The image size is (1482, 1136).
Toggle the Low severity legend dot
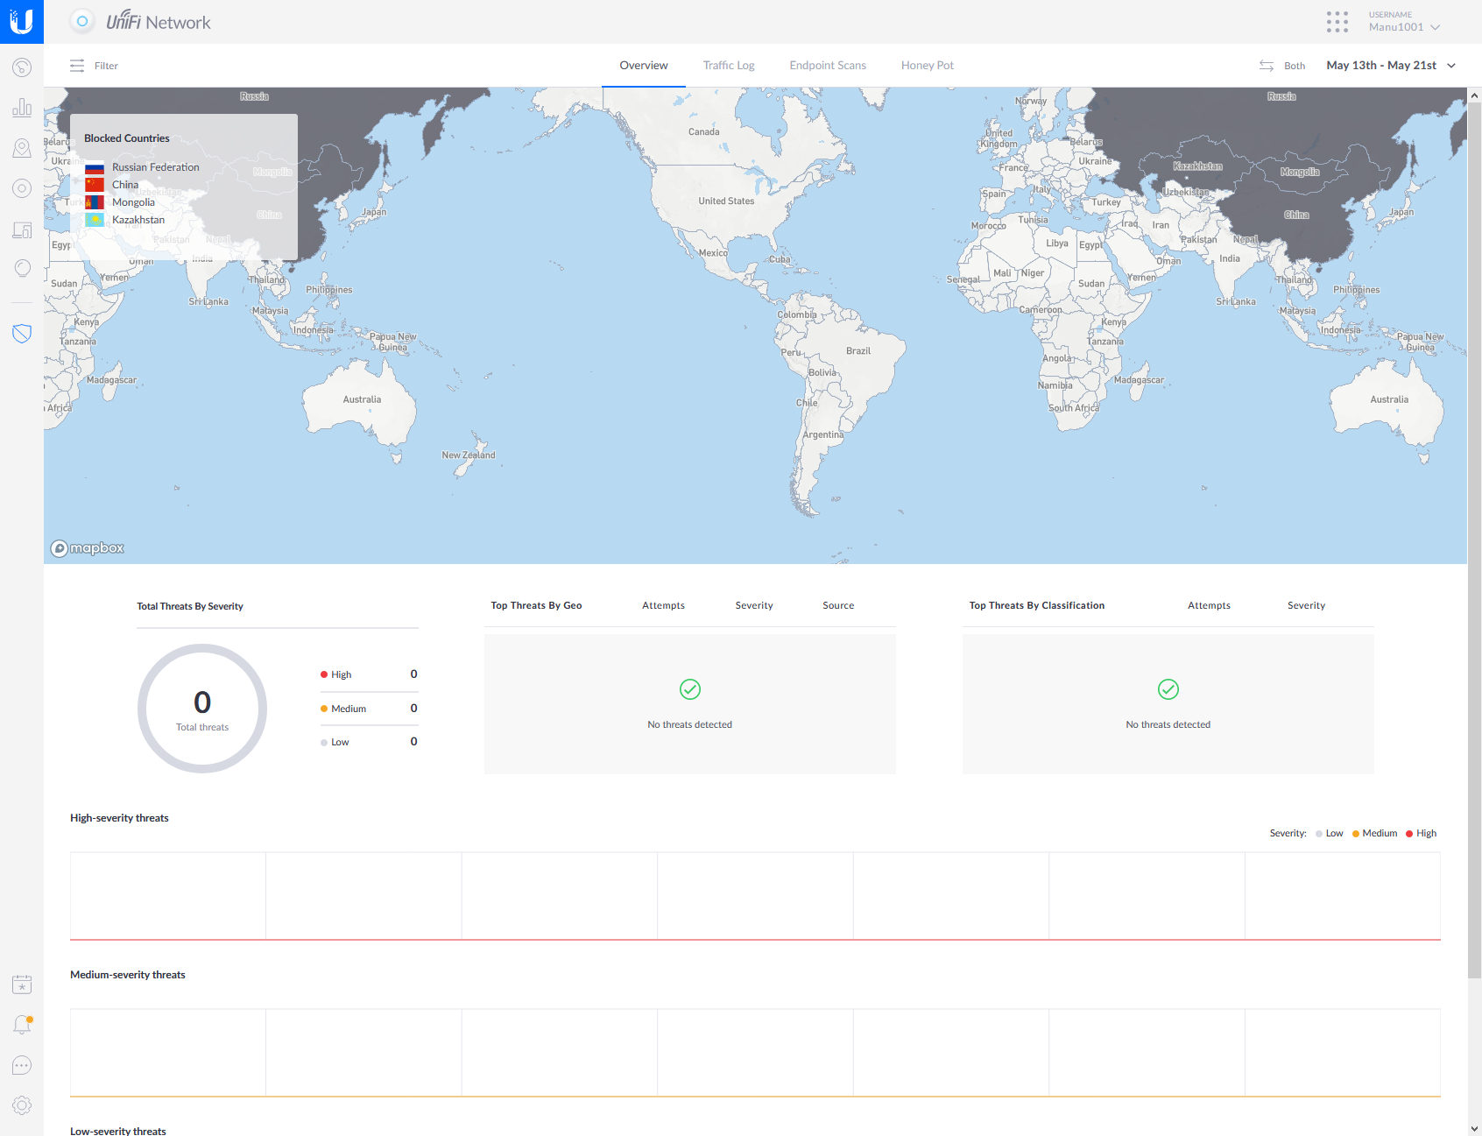[1319, 834]
